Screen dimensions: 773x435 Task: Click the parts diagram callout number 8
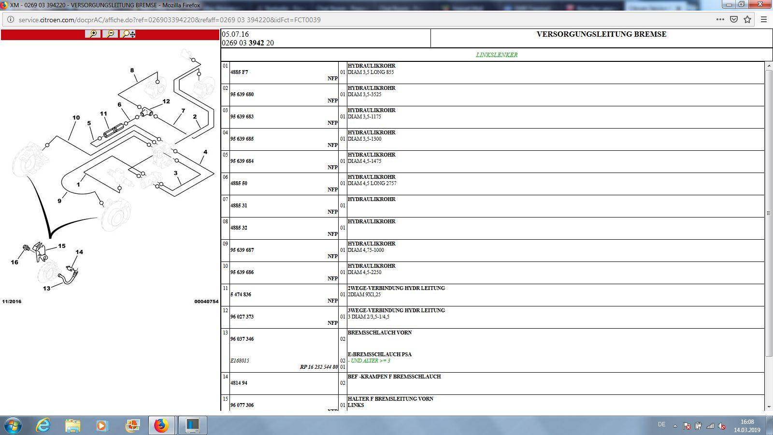[132, 70]
